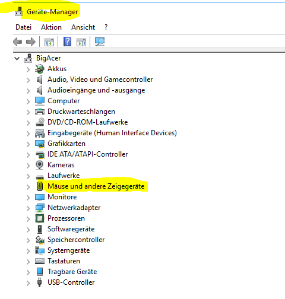Select the Systemgeräte folder icon
The height and width of the screenshot is (299, 285).
point(40,250)
